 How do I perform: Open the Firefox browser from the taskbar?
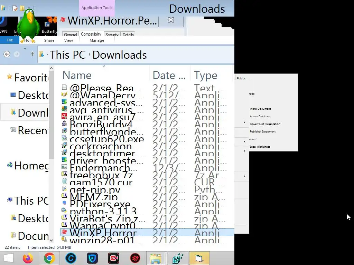28,258
